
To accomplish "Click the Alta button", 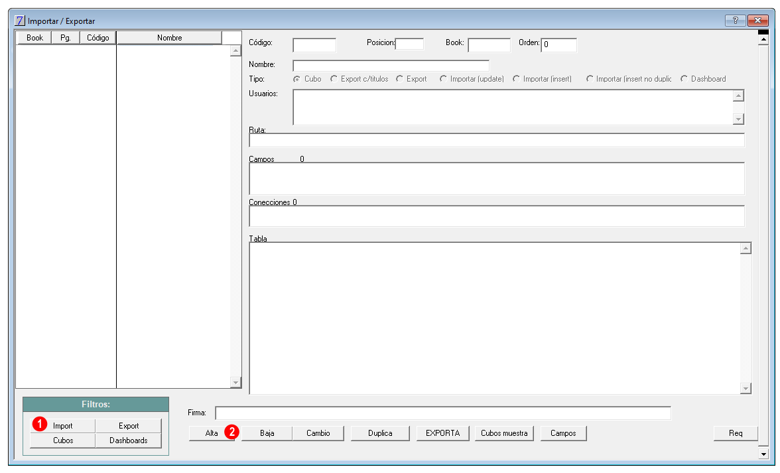I will (x=212, y=433).
